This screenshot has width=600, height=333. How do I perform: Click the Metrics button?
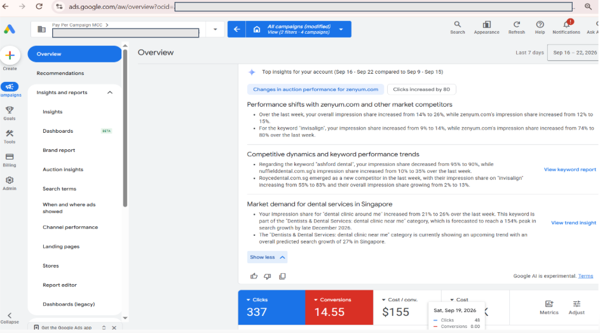click(x=549, y=308)
